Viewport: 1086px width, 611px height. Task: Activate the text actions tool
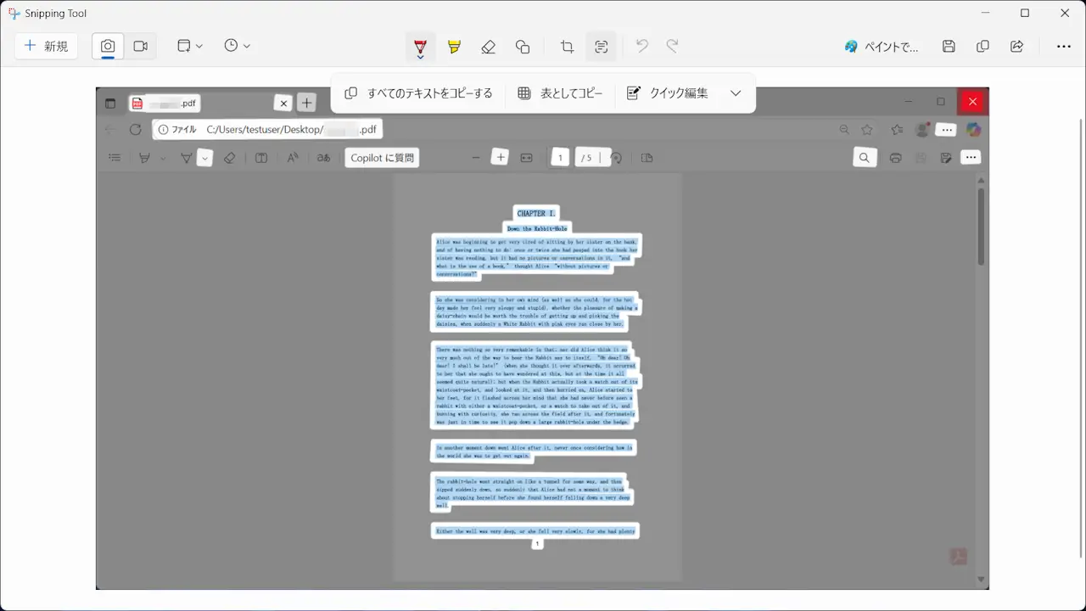601,47
